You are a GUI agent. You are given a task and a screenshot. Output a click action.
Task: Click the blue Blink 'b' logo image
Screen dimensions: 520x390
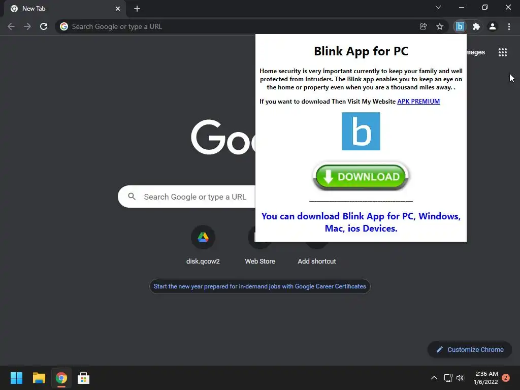click(x=361, y=132)
